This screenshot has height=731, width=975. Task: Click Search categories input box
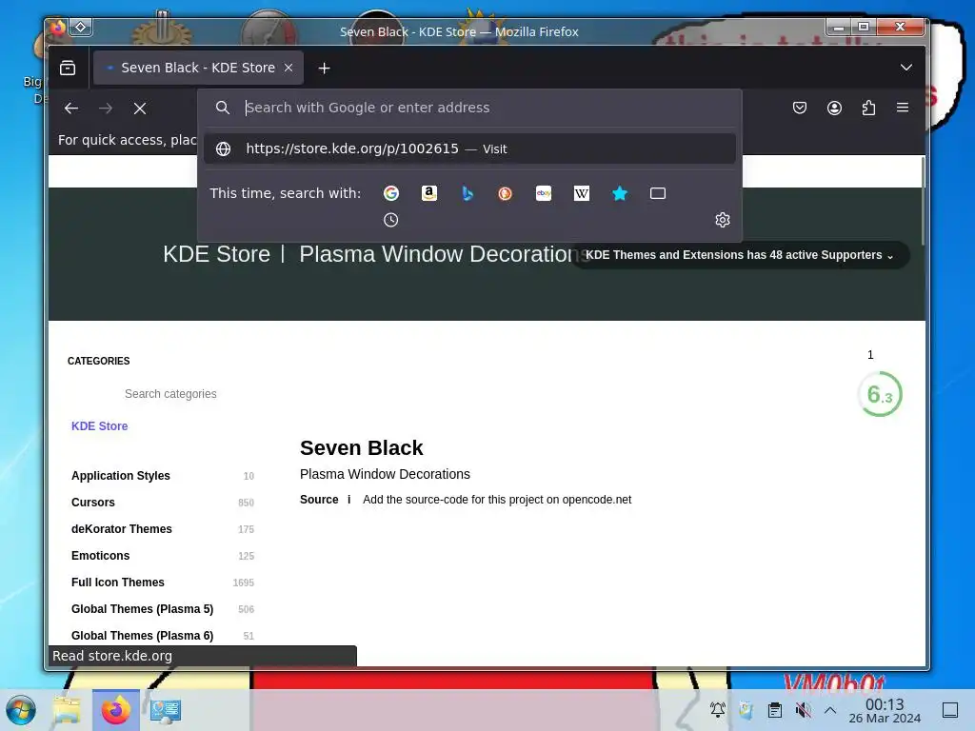pos(170,393)
